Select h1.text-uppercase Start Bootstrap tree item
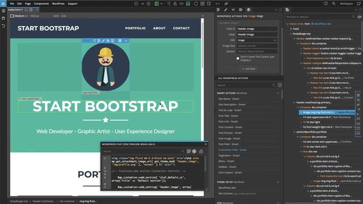 click(x=327, y=117)
